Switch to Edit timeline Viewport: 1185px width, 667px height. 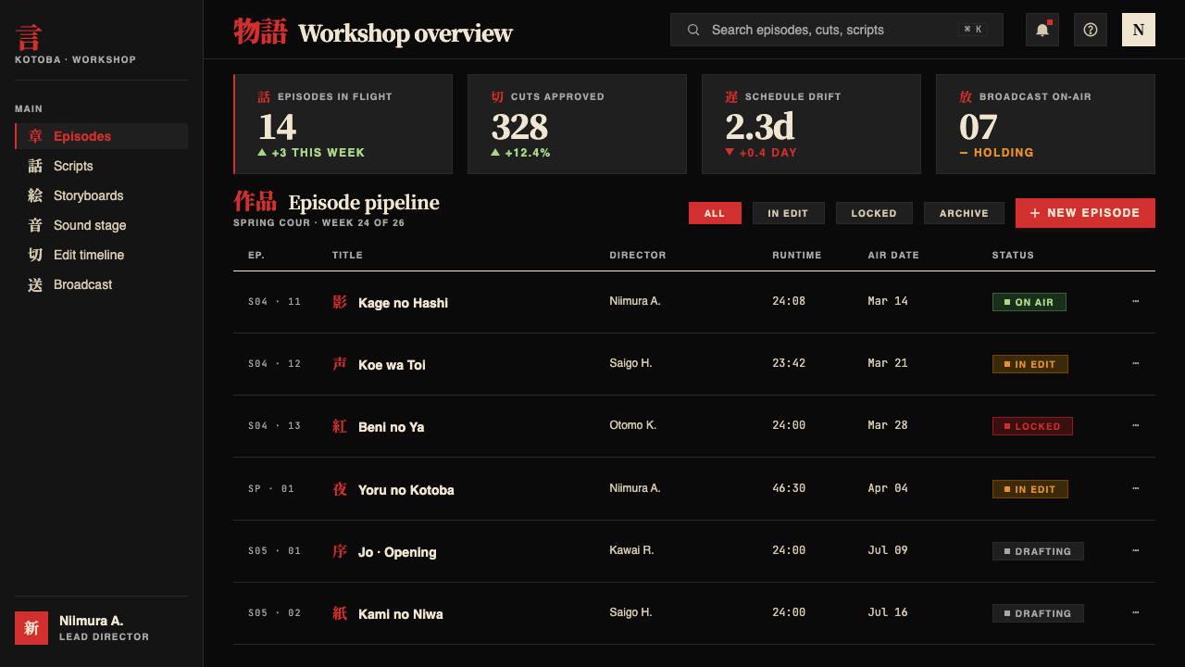102,255
